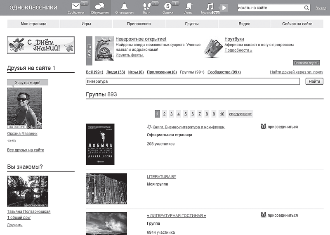Open the Гости footprints icon
The image size is (330, 235).
point(147,6)
